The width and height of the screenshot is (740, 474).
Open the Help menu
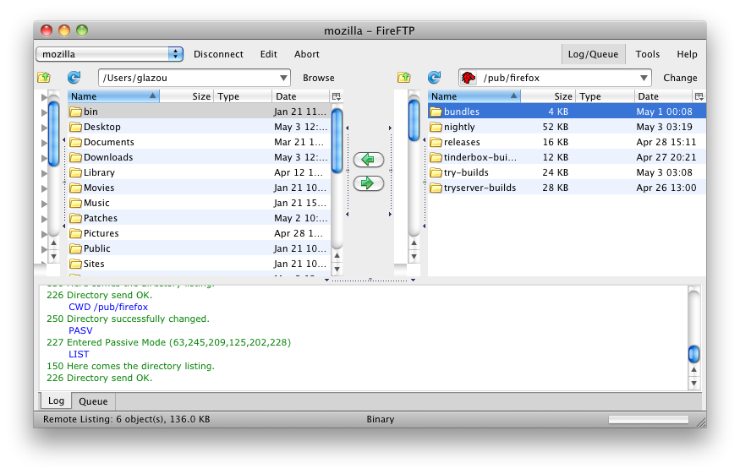coord(687,54)
